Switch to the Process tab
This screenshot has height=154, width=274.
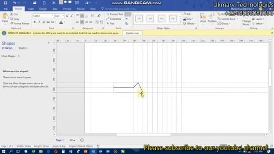pos(67,9)
